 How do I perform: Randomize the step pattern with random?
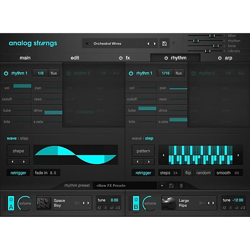point(203,172)
